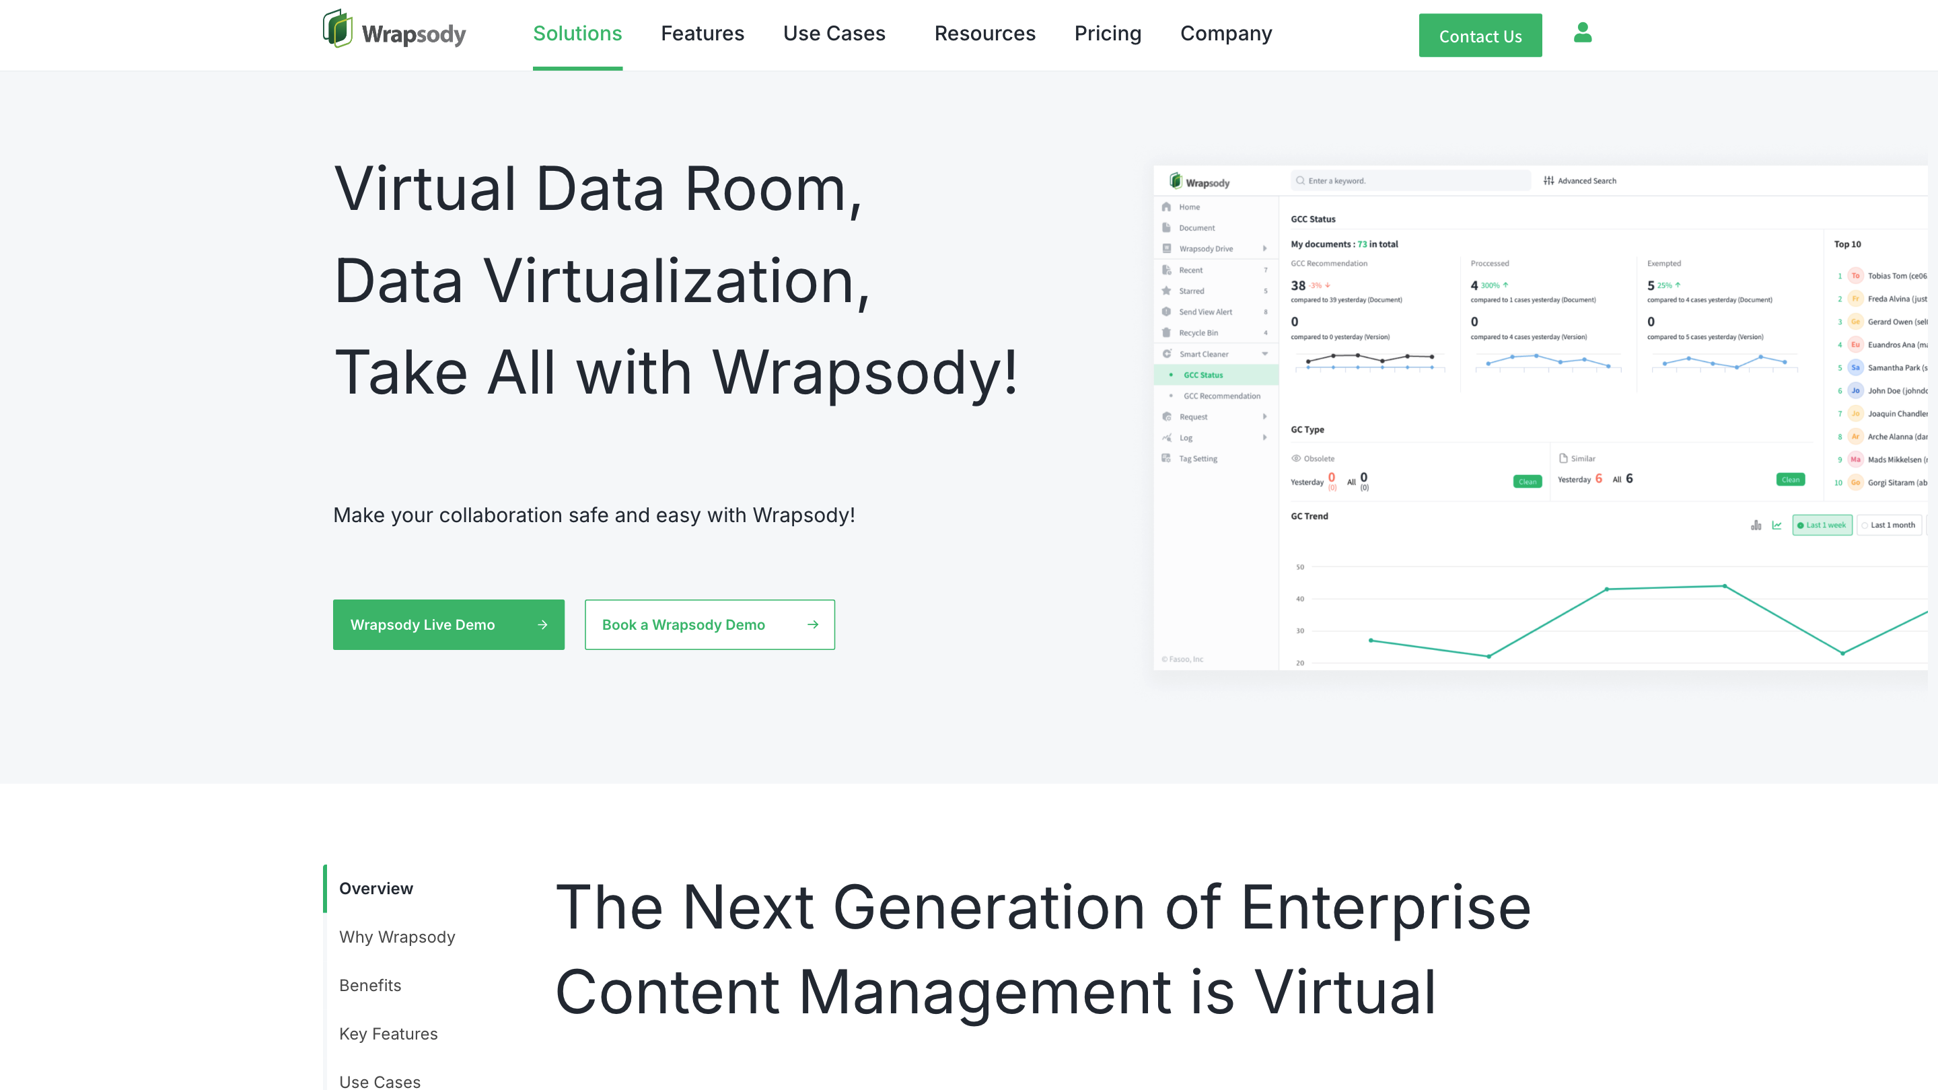Click the line chart view icon in GC Trend
Image resolution: width=1938 pixels, height=1090 pixels.
coord(1777,525)
